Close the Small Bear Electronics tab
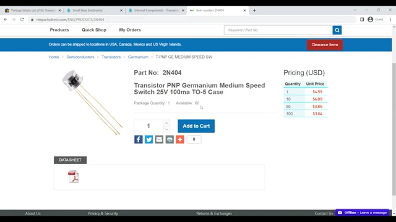Screen dimensions: 396x222 (121, 10)
